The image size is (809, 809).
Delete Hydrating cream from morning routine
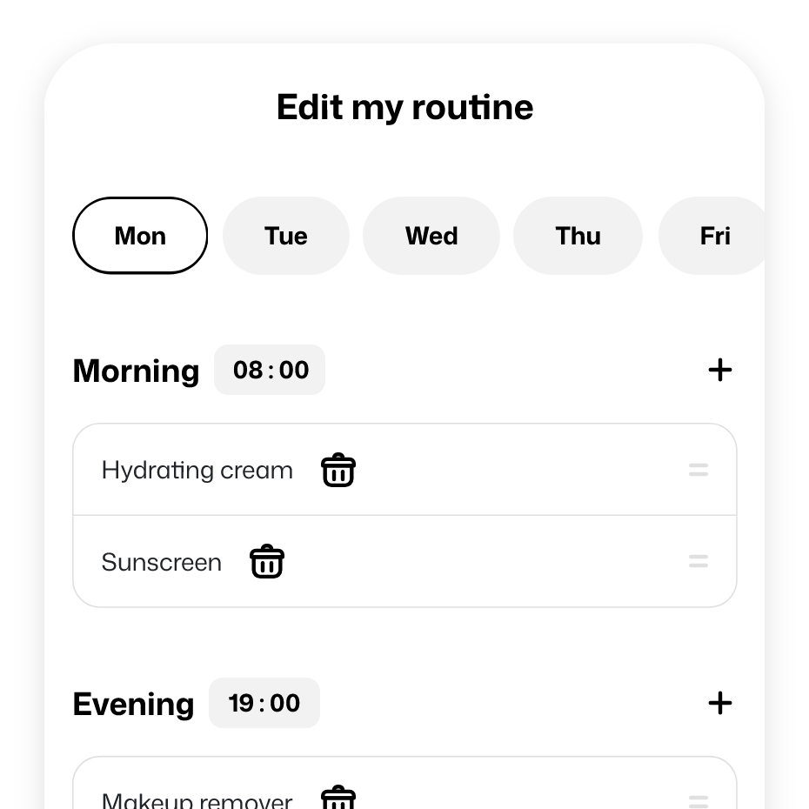338,471
